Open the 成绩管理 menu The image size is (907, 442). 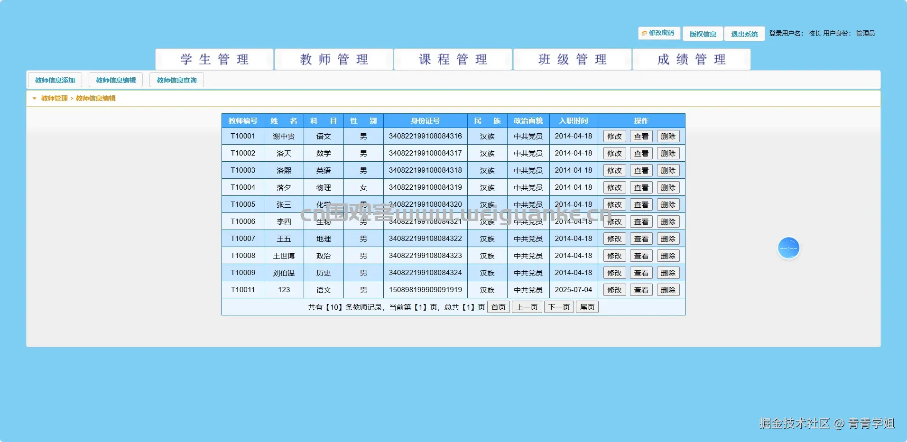point(692,59)
